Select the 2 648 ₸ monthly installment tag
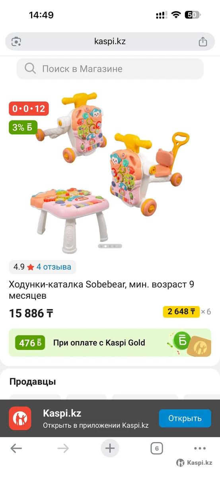This screenshot has height=477, width=220. 181,312
